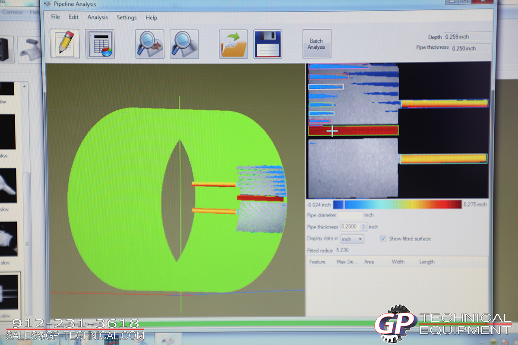This screenshot has width=518, height=345.
Task: Click the Batch Analysis button
Action: (316, 44)
